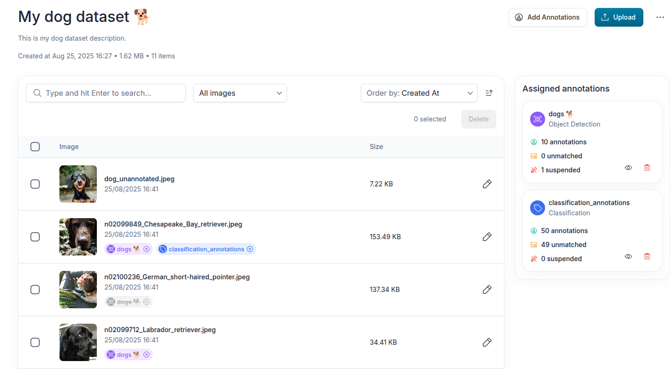The width and height of the screenshot is (670, 369).
Task: Expand the Order by Created At dropdown
Action: click(419, 93)
